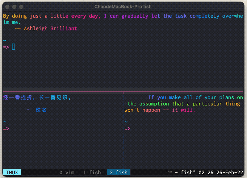The image size is (247, 178).
Task: Click the horizontal pink pane divider
Action: (62, 92)
